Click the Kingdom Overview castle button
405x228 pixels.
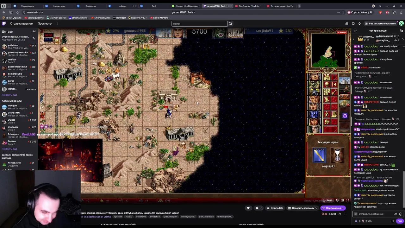pyautogui.click(x=326, y=77)
